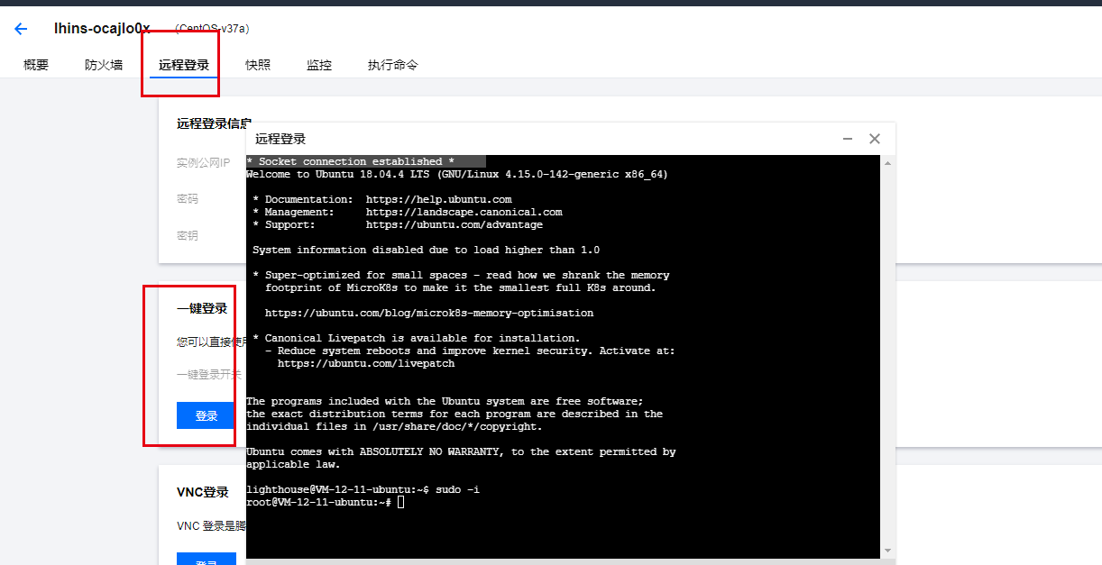Viewport: 1102px width, 565px height.
Task: Open the 执行命令 tab
Action: tap(392, 65)
